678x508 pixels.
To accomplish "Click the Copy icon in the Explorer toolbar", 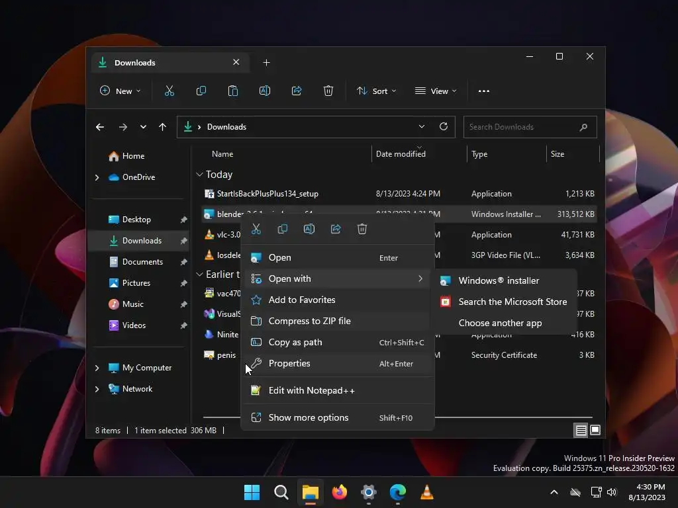I will (x=201, y=91).
